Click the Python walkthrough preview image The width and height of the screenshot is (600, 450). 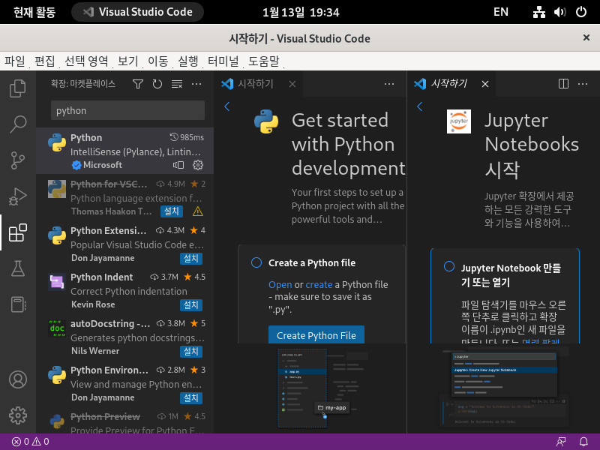coord(322,388)
